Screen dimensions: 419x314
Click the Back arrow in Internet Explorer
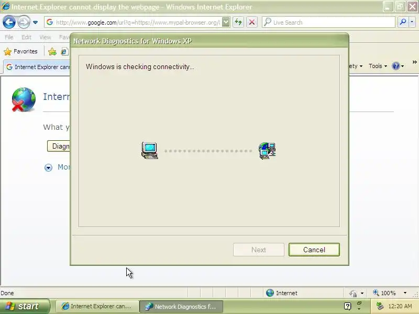pos(9,22)
